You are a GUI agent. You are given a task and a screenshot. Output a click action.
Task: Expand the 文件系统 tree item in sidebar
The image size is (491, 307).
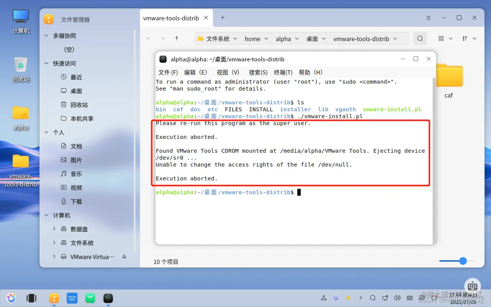click(x=54, y=243)
